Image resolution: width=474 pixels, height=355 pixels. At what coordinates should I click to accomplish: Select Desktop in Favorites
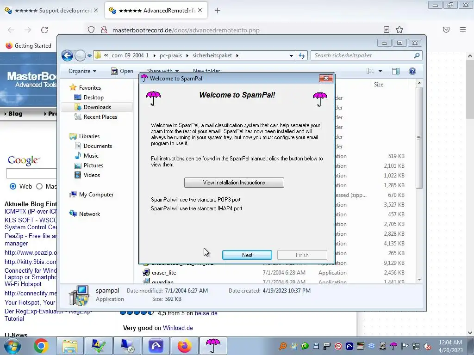click(94, 98)
